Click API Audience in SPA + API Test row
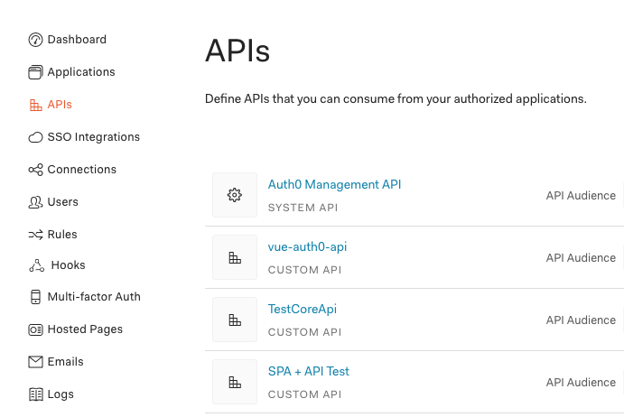This screenshot has width=624, height=417. click(581, 383)
